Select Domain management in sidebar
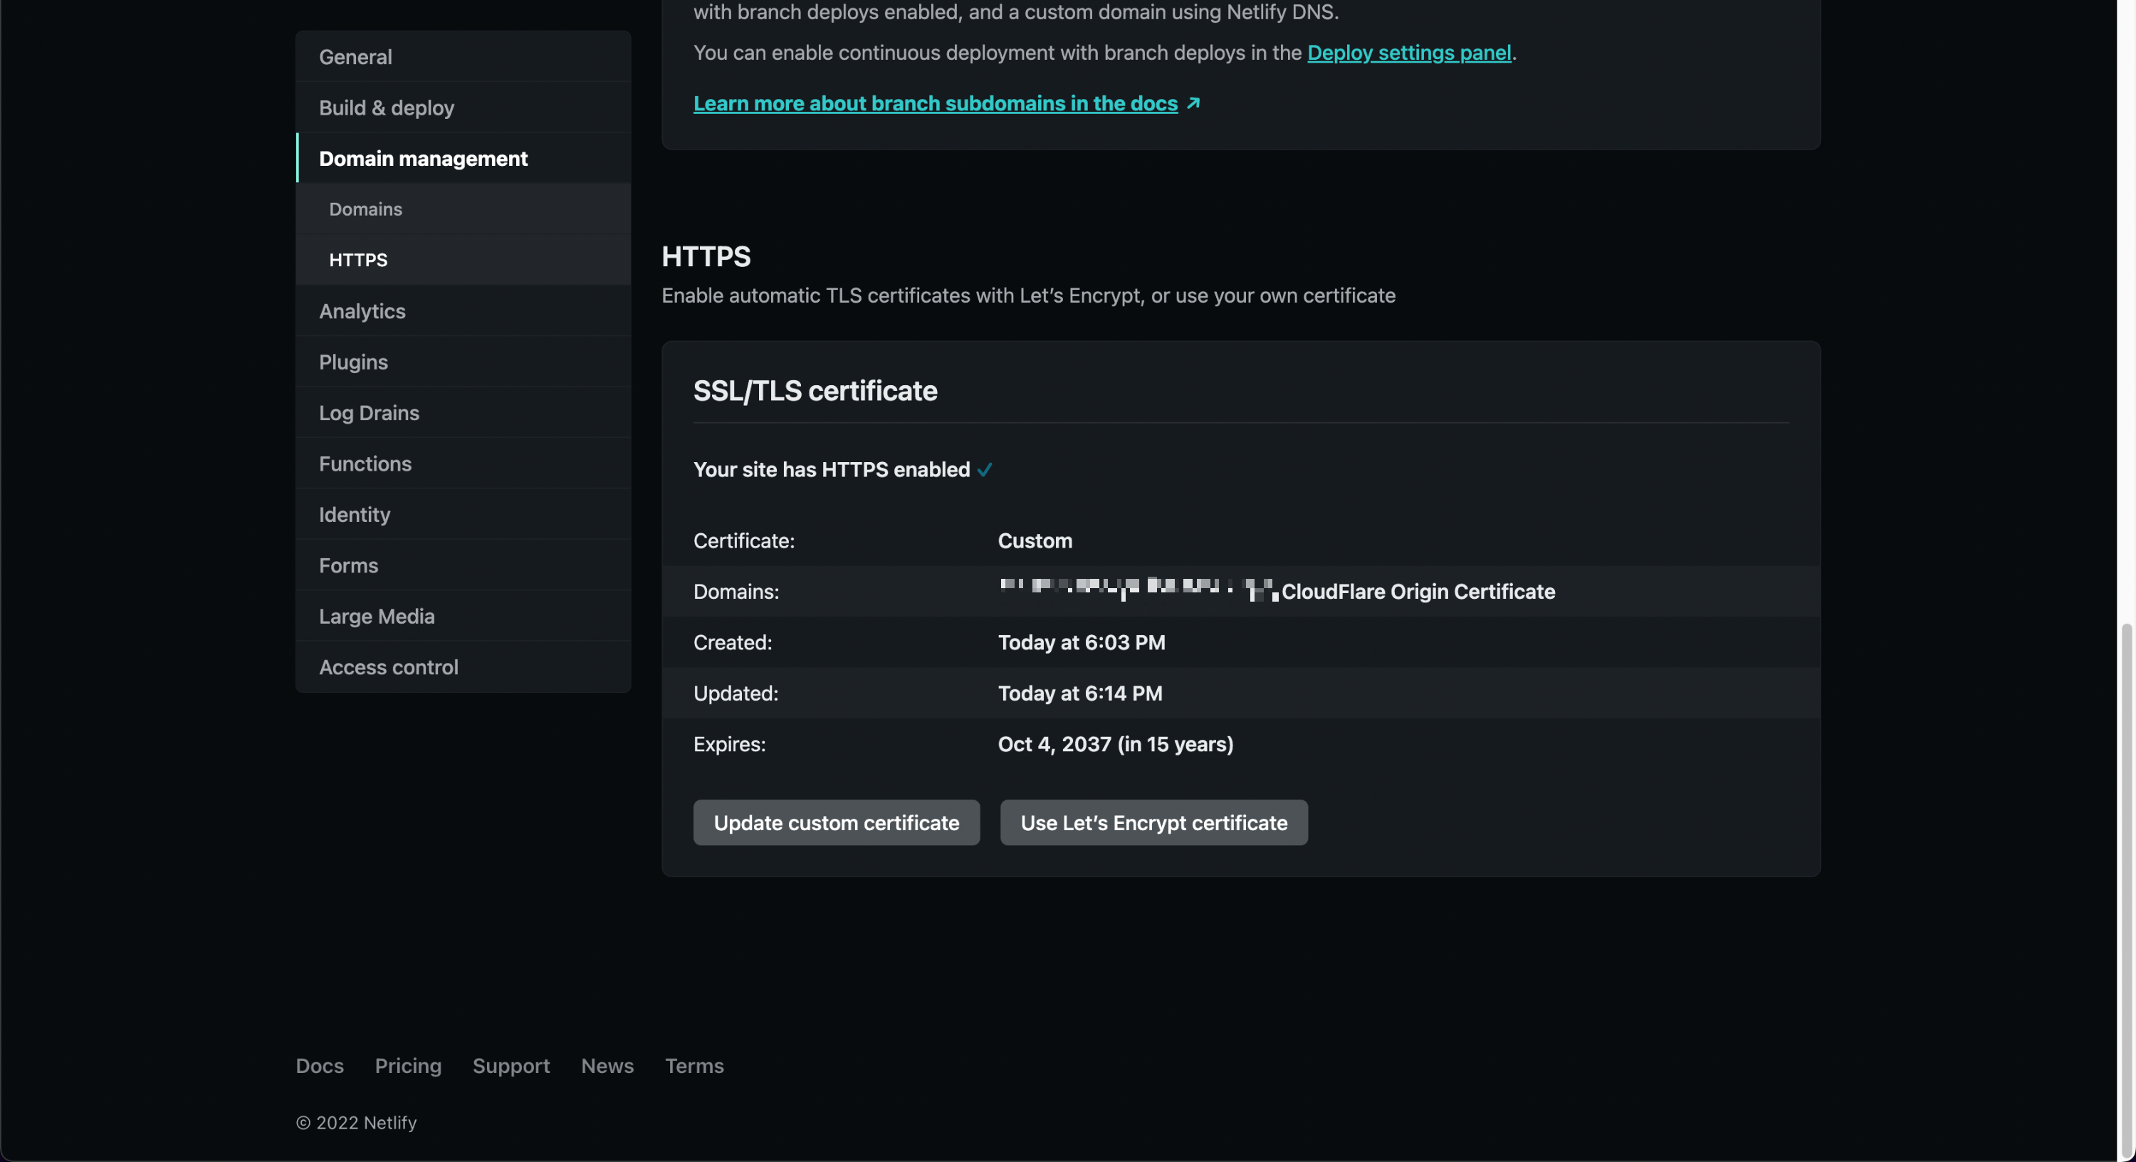Viewport: 2136px width, 1162px height. click(x=423, y=158)
